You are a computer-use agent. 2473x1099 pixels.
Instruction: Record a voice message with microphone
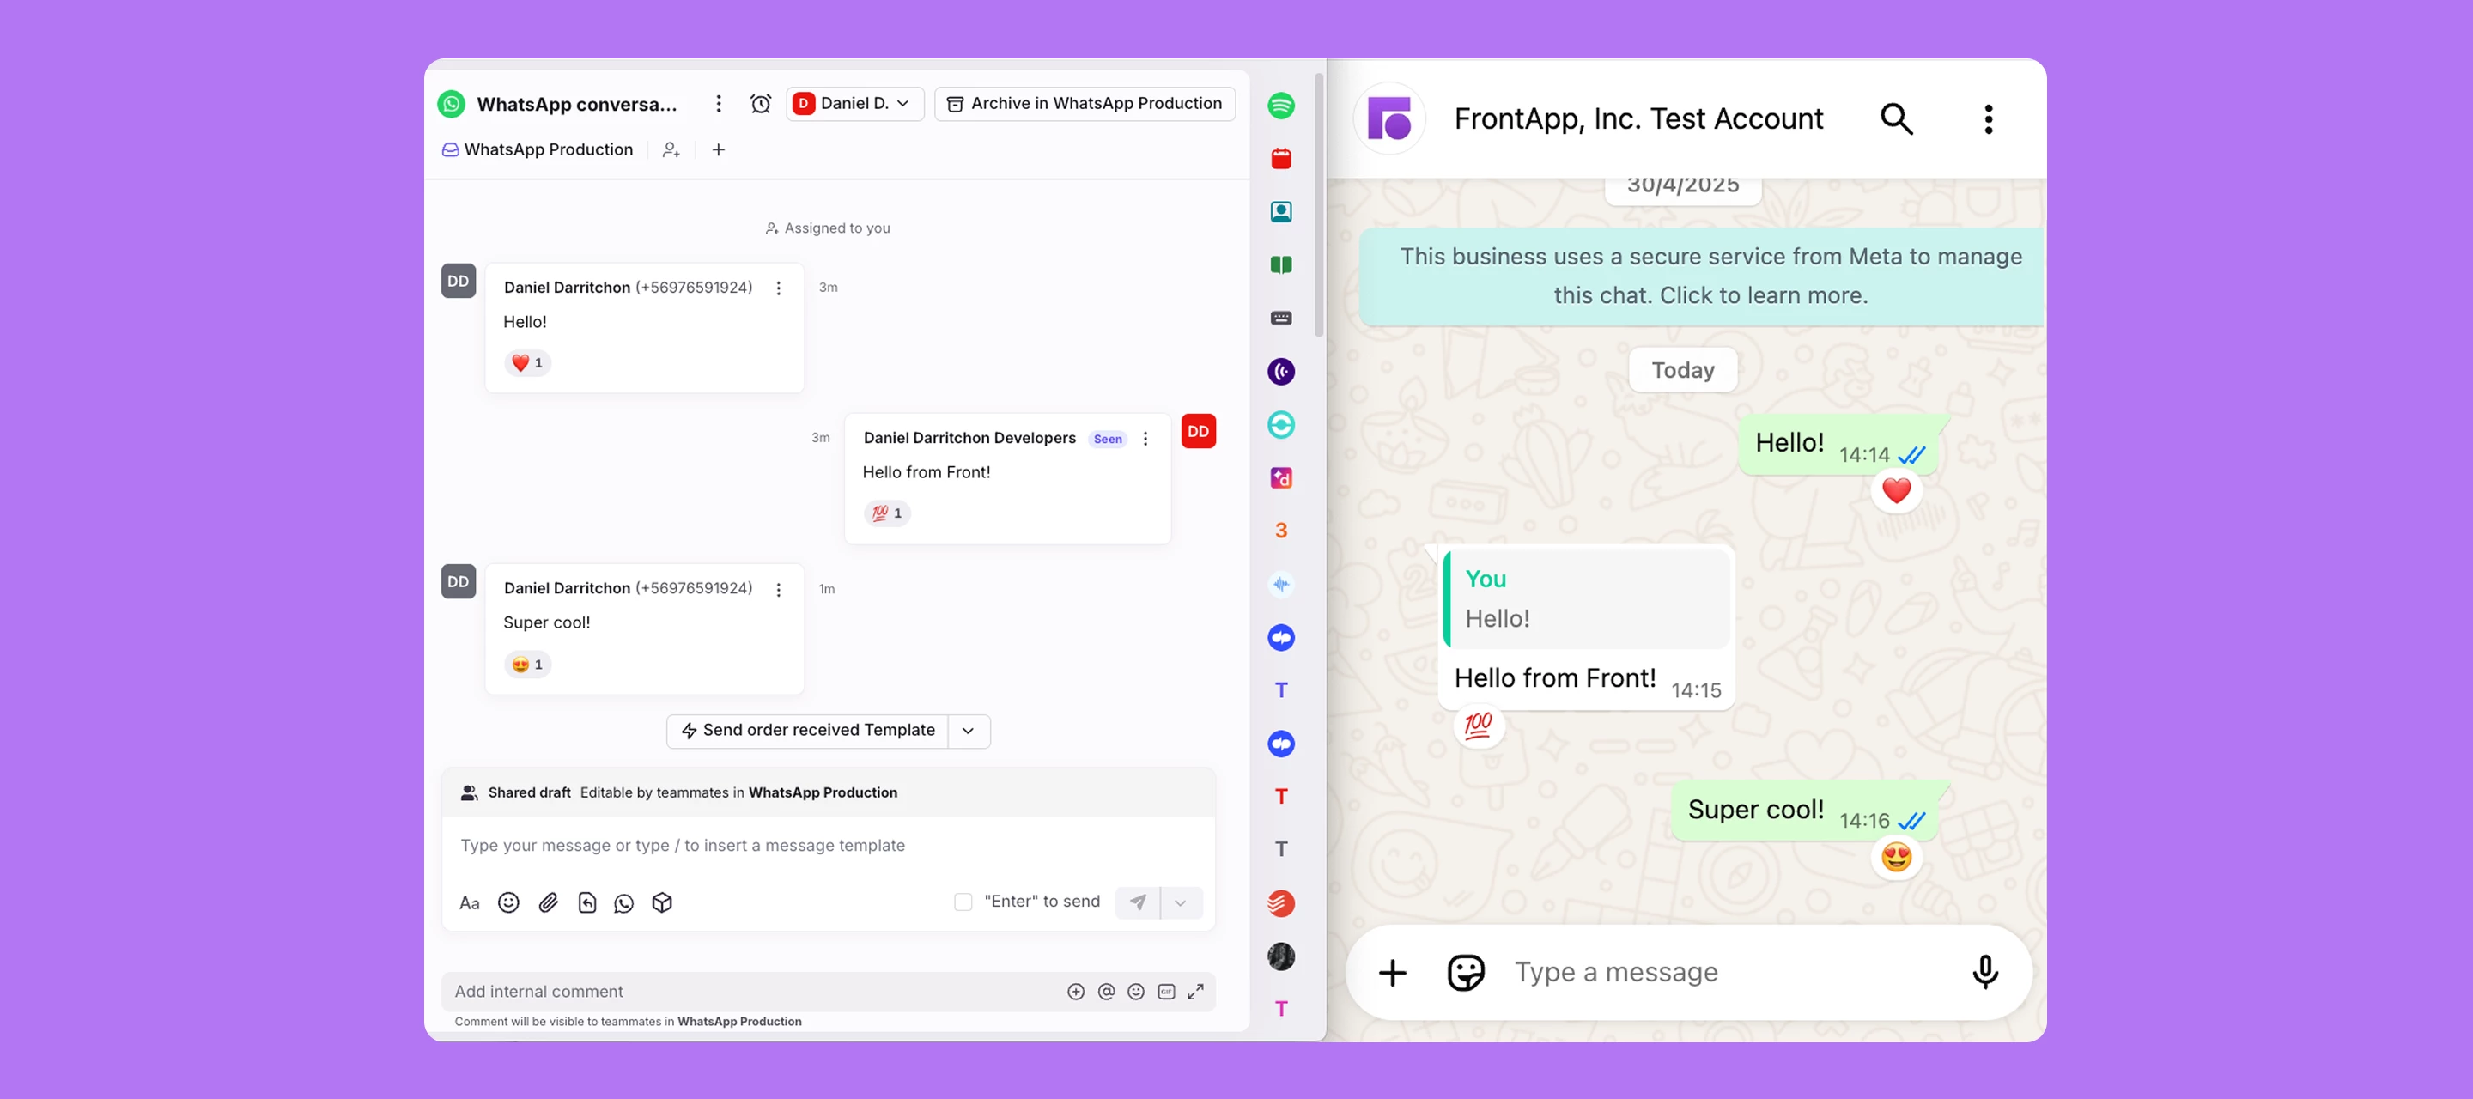pyautogui.click(x=1985, y=974)
